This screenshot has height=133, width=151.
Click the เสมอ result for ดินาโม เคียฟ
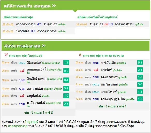click(96, 84)
